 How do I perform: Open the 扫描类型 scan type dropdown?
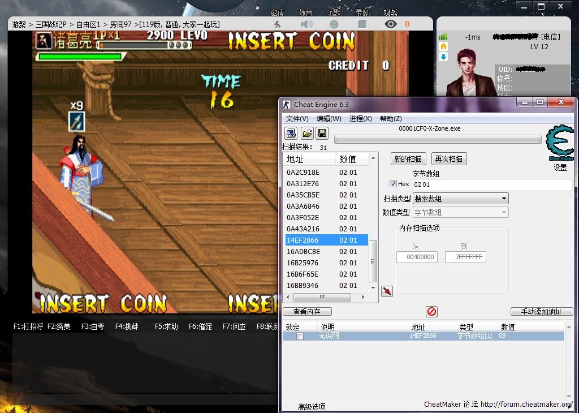click(x=461, y=199)
